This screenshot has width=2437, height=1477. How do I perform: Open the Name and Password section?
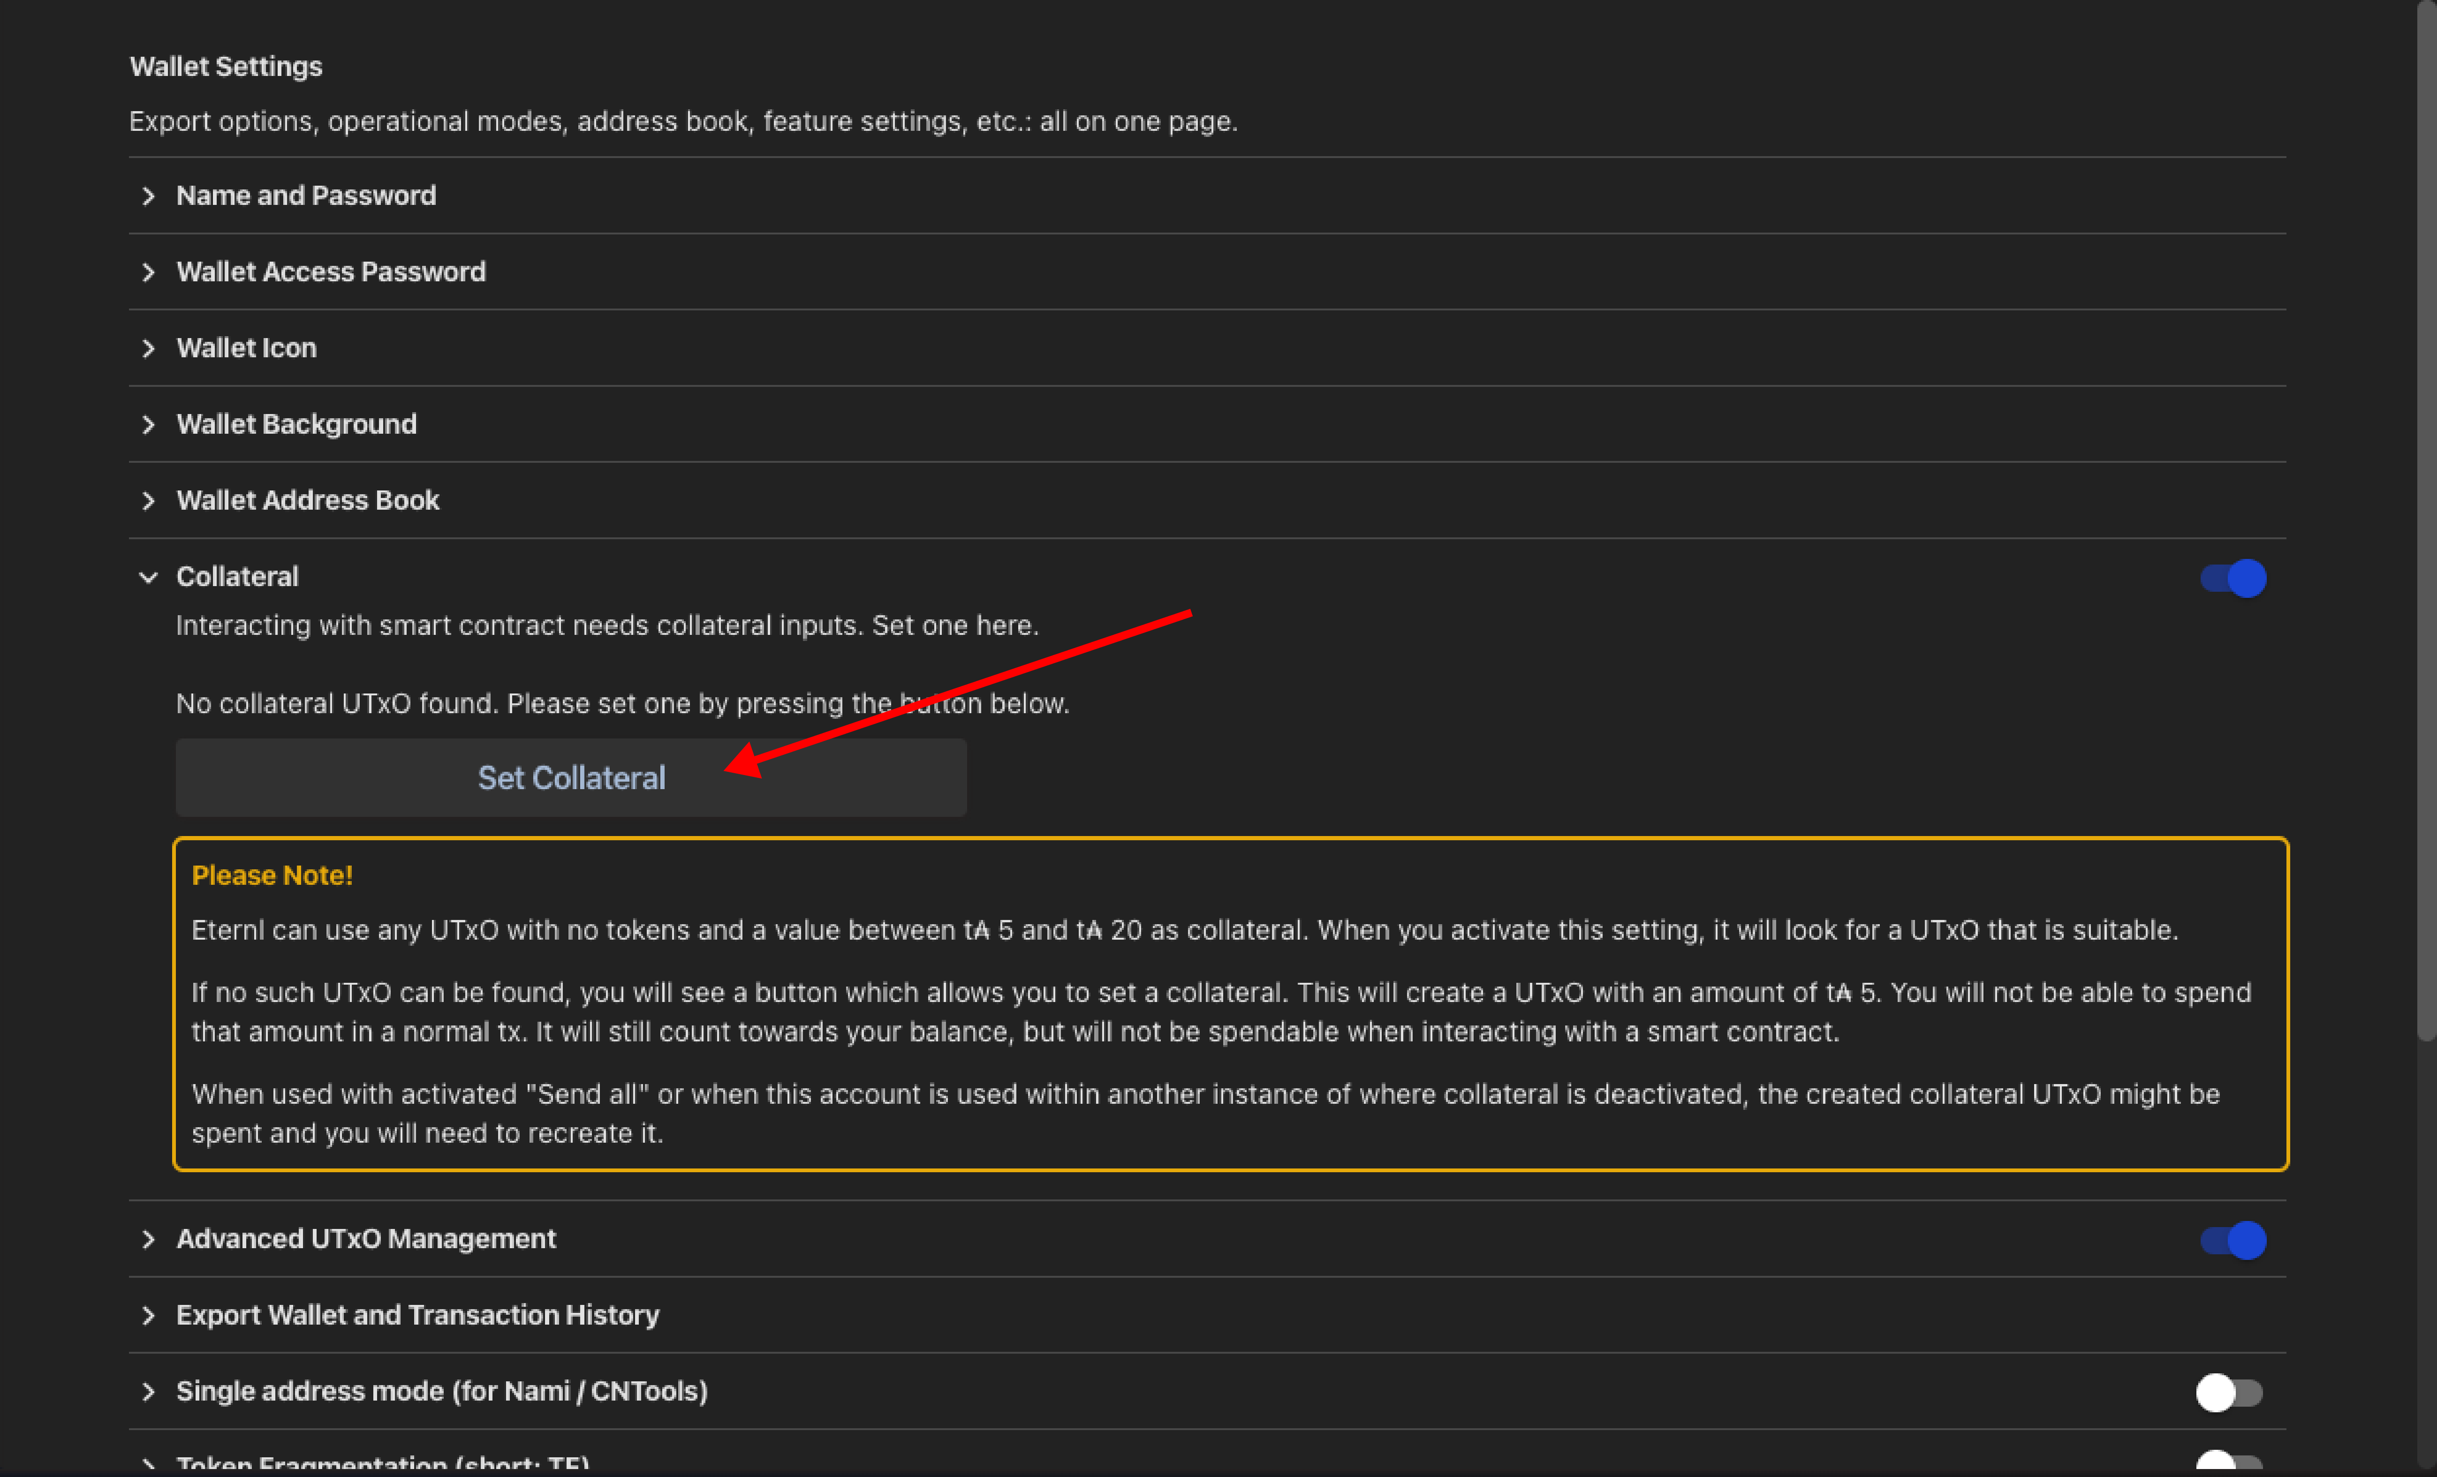(306, 196)
